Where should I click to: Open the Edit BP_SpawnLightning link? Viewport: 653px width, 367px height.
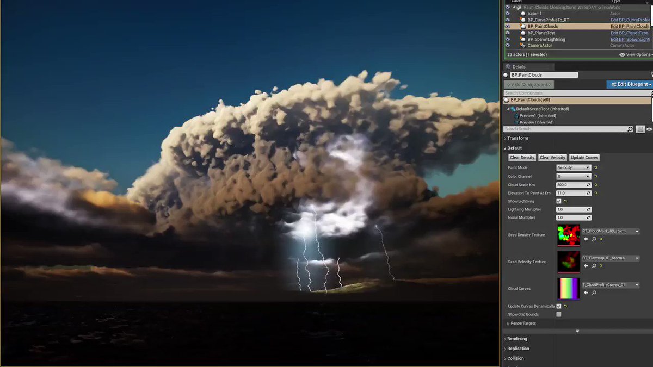630,39
